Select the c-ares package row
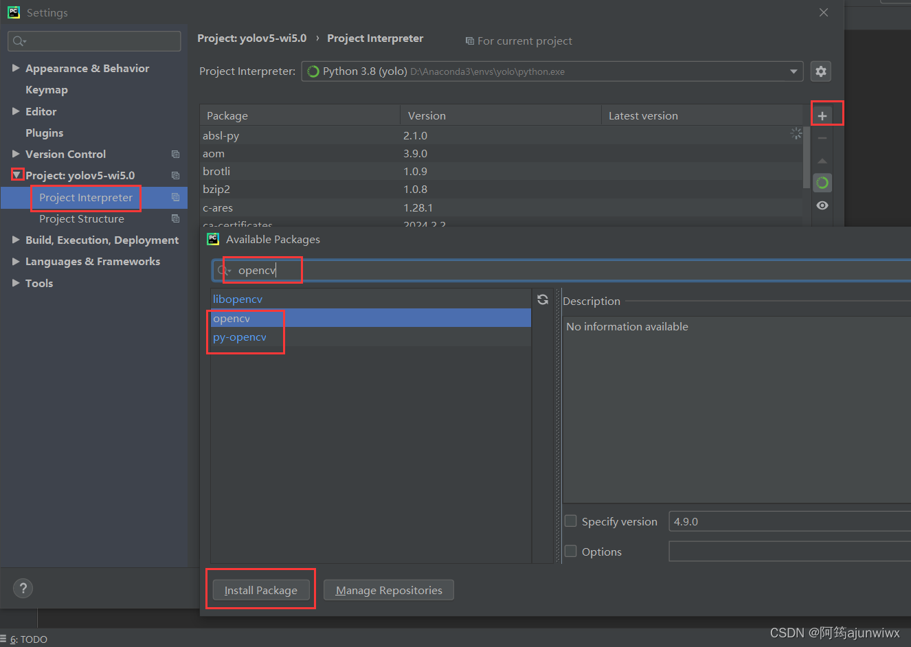 point(502,207)
